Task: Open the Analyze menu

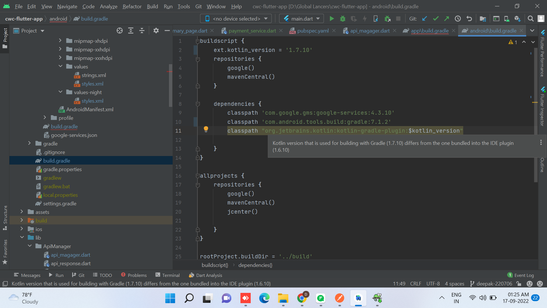Action: click(109, 6)
